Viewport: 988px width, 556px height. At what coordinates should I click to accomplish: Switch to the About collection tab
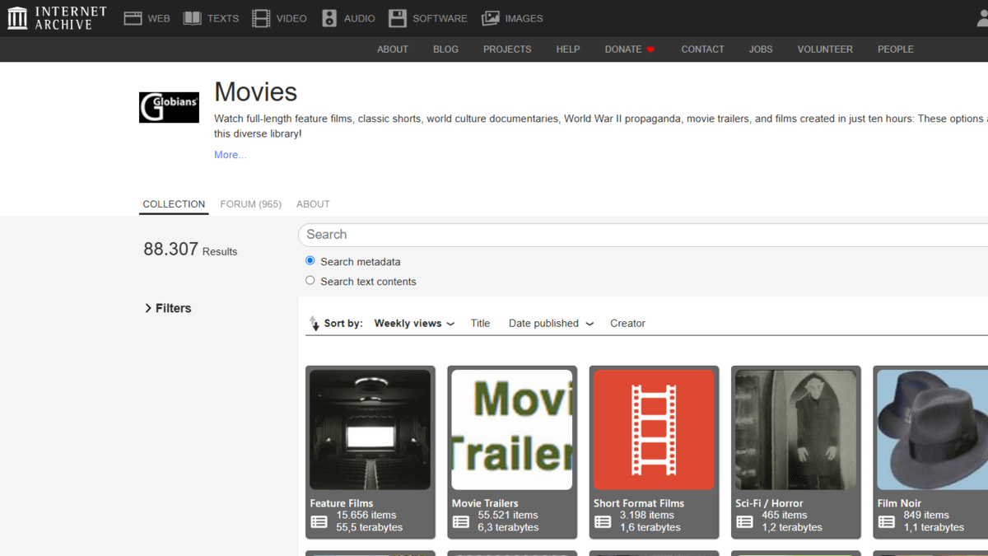point(313,204)
